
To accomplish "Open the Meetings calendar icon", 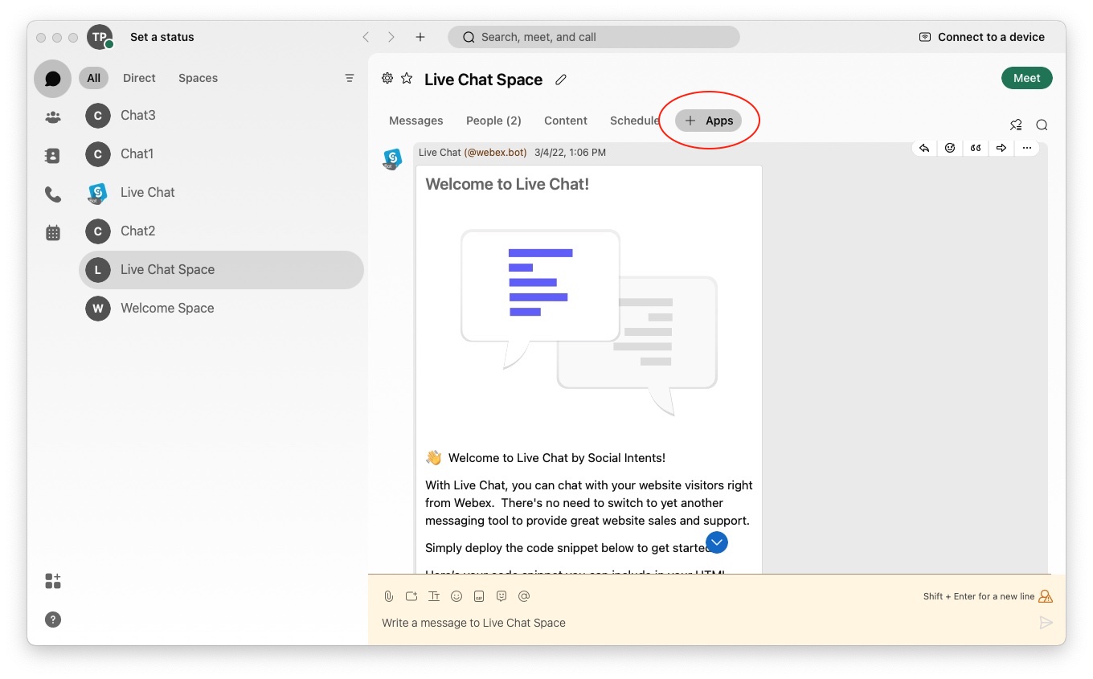I will 53,233.
